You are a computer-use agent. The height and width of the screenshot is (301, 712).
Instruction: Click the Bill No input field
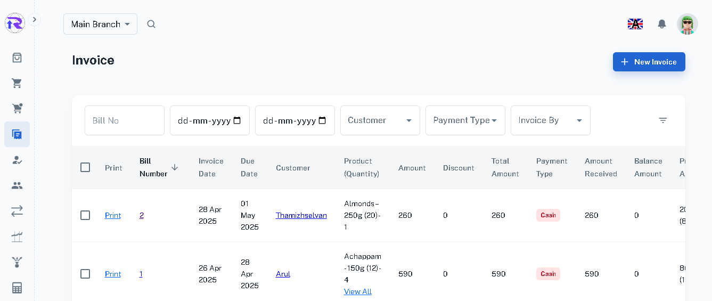click(125, 120)
